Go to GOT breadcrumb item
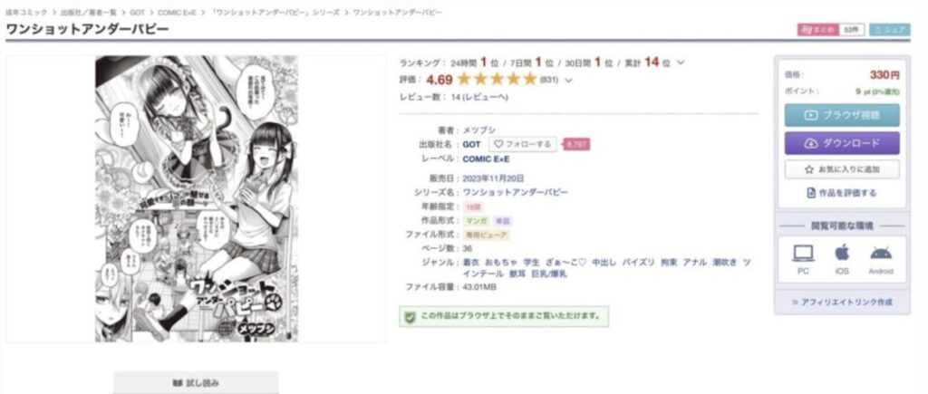 coord(138,13)
